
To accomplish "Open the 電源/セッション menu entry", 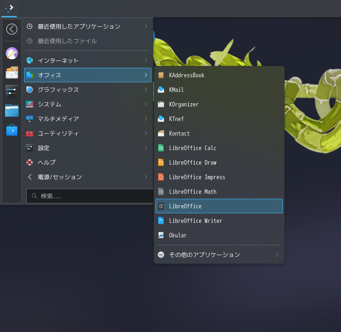I will pyautogui.click(x=88, y=177).
